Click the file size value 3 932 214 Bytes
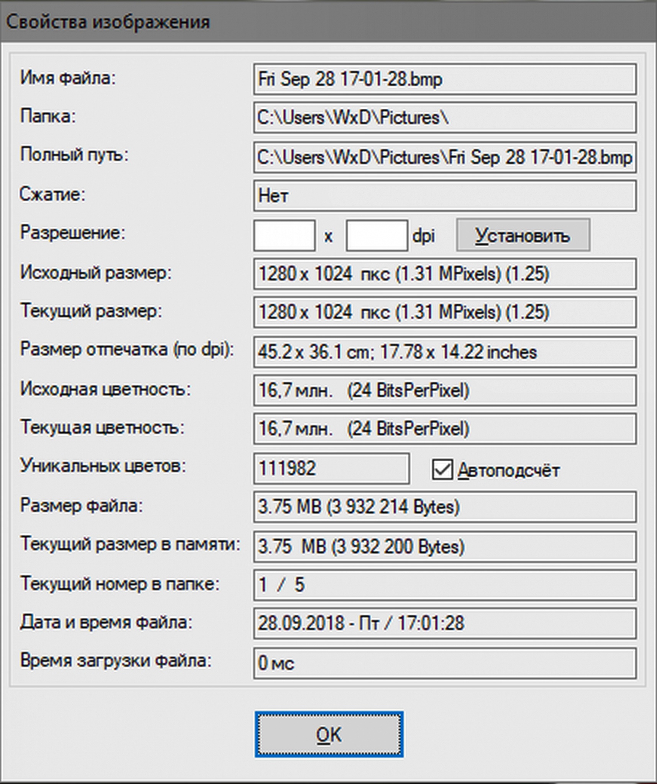The height and width of the screenshot is (784, 657). pos(445,507)
